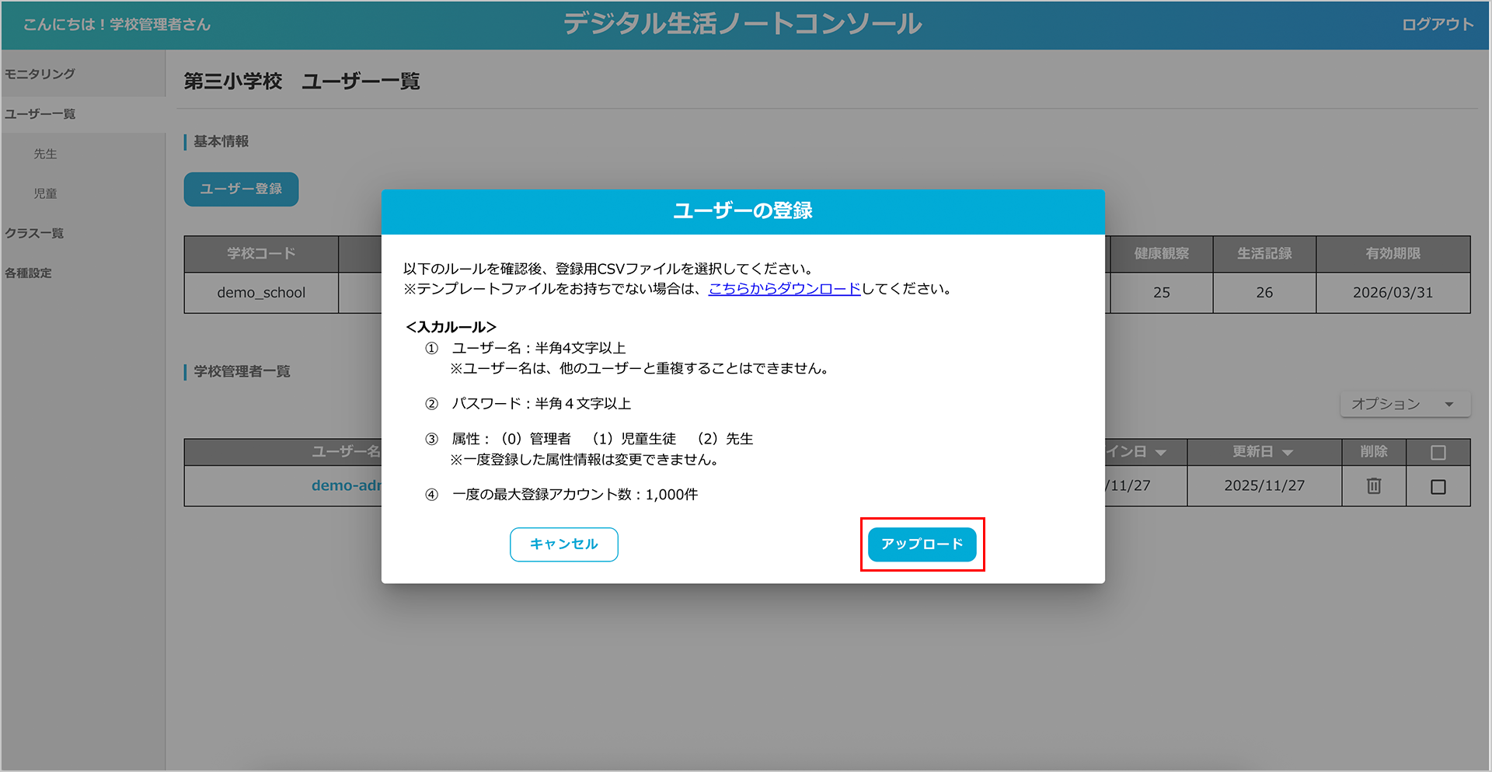This screenshot has height=772, width=1492.
Task: Sort by login date column arrow
Action: pyautogui.click(x=1161, y=453)
